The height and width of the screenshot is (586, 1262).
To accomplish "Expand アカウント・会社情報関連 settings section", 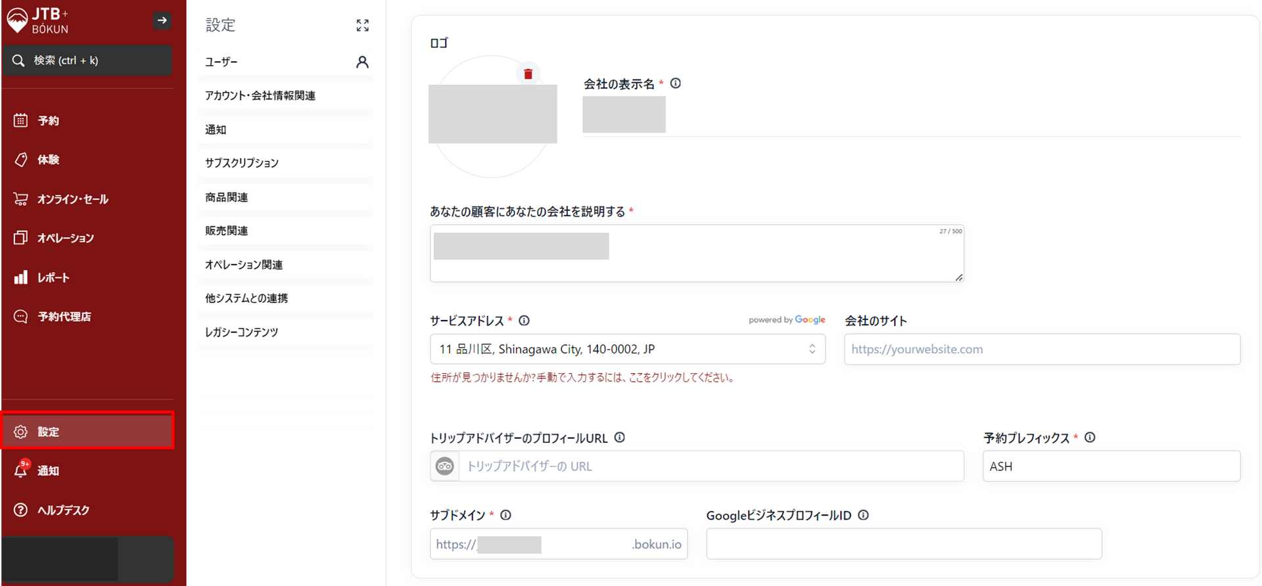I will coord(260,96).
